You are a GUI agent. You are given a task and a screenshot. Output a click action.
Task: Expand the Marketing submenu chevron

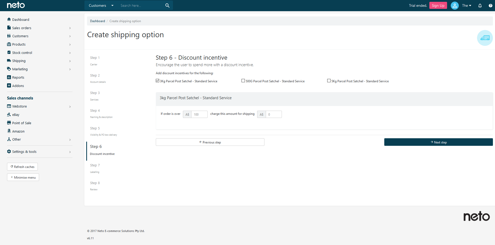[70, 69]
